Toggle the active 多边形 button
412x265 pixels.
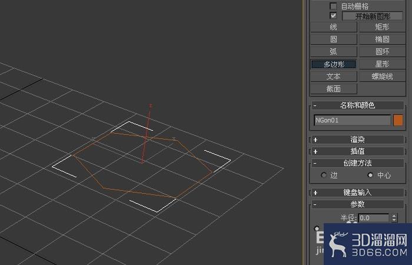coord(334,64)
